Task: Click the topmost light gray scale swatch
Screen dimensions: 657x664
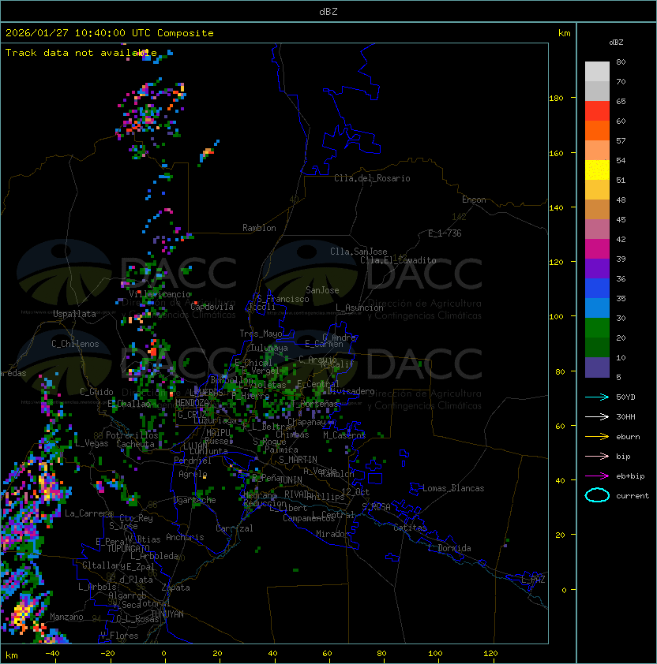Action: click(x=597, y=71)
